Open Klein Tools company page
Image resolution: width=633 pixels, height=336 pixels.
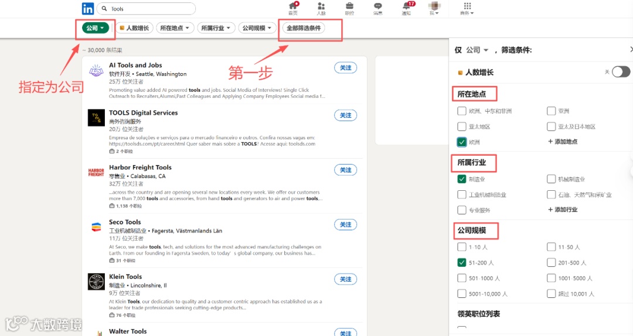(125, 276)
